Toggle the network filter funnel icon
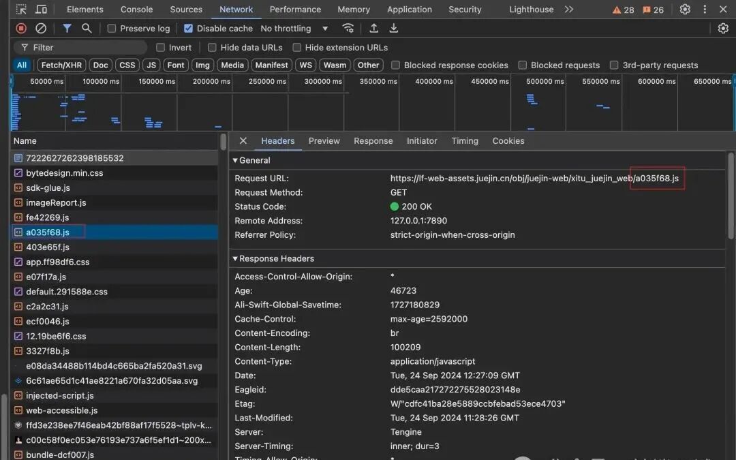Image resolution: width=736 pixels, height=460 pixels. click(67, 29)
